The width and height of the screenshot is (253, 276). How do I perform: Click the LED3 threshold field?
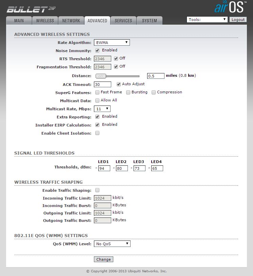point(139,168)
